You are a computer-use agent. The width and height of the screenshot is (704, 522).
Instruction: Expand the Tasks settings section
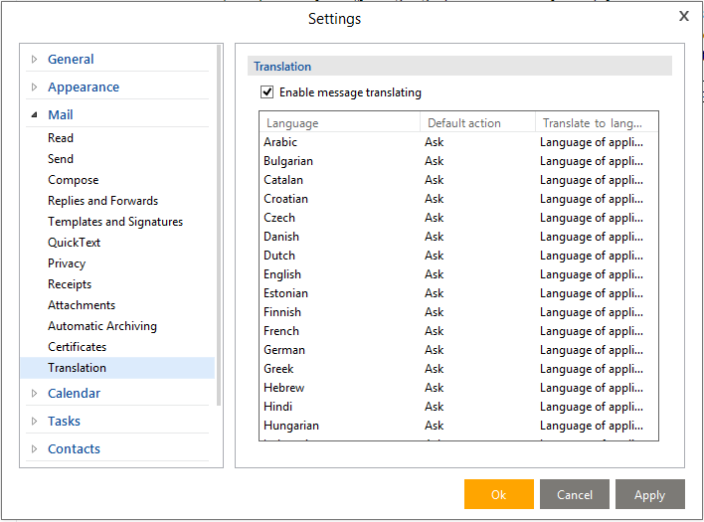click(x=34, y=421)
